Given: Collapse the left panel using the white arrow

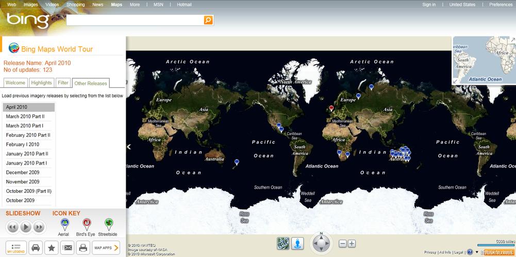Looking at the screenshot, I should pos(129,146).
